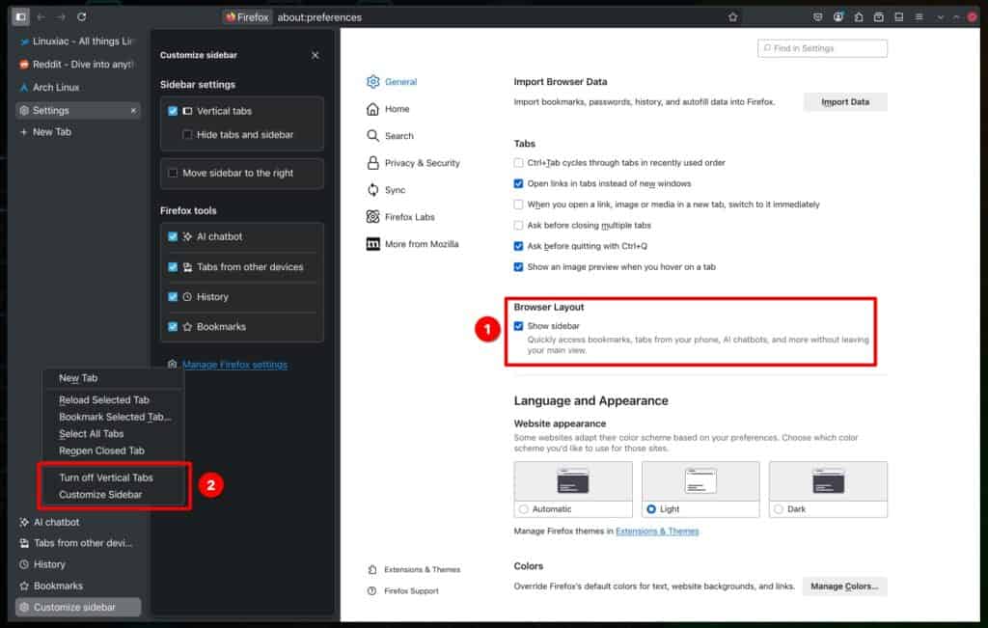Enable Move sidebar to the right

click(x=173, y=173)
